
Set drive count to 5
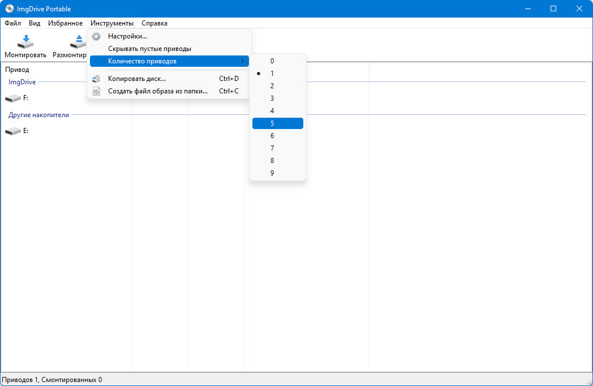[278, 123]
